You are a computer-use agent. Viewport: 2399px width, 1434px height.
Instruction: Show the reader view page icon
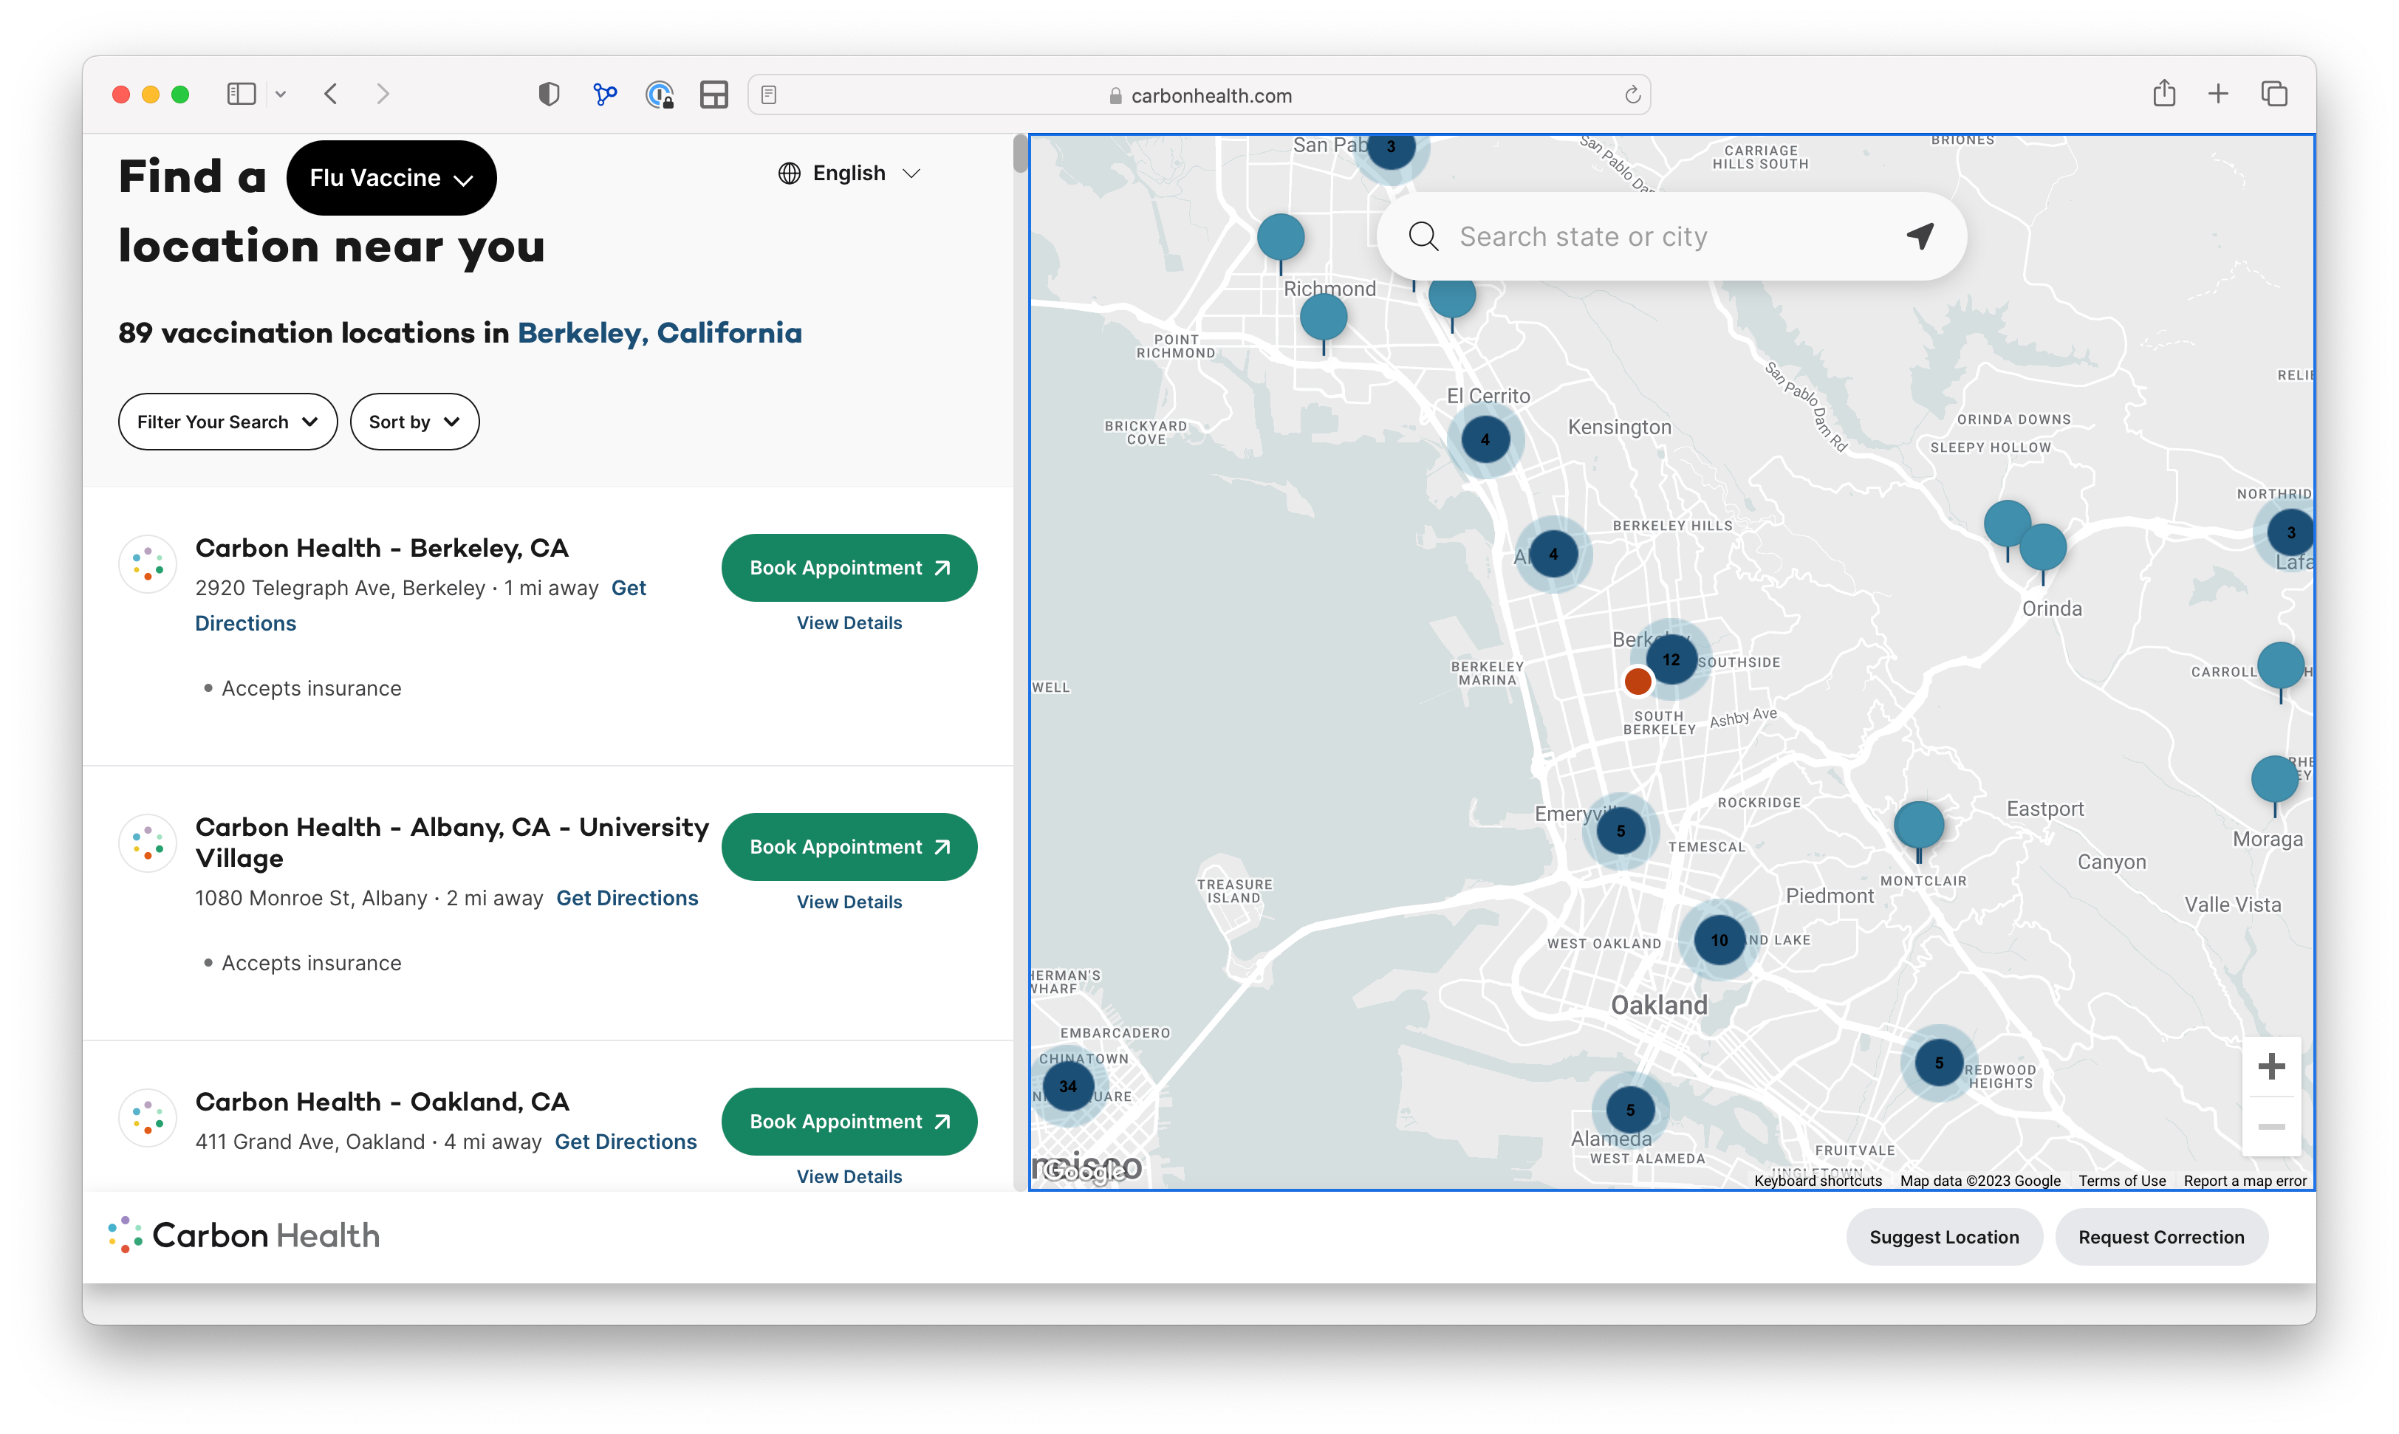(768, 95)
